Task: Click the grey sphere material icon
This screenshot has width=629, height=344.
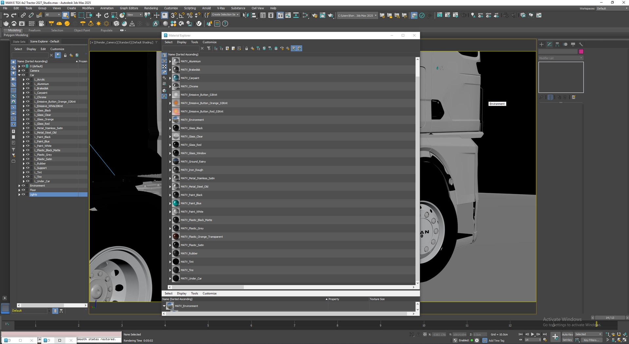Action: tap(165, 24)
